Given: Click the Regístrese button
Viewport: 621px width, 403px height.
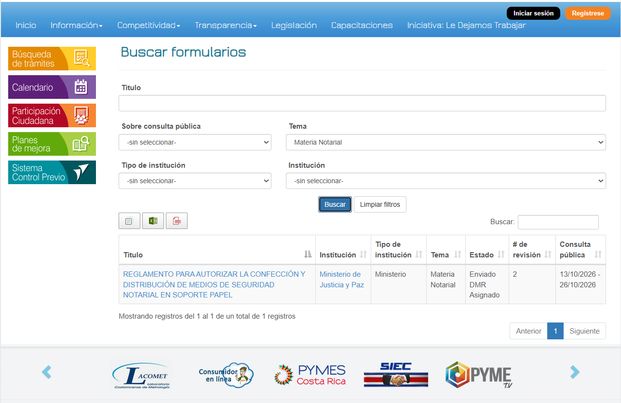Looking at the screenshot, I should 588,13.
